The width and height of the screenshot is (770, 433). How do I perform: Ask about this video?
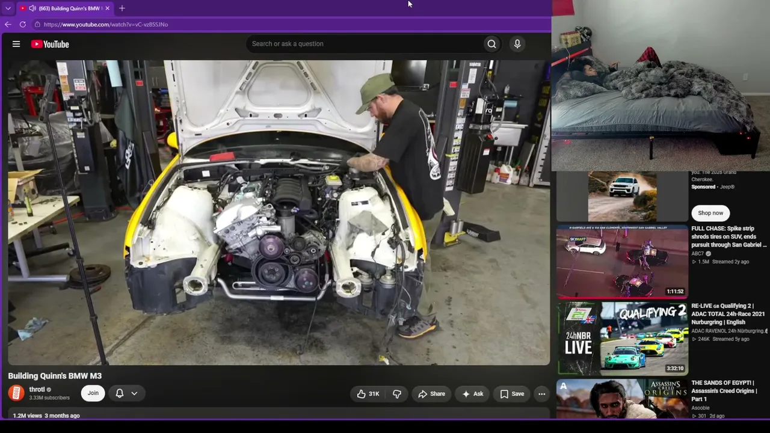(x=473, y=394)
